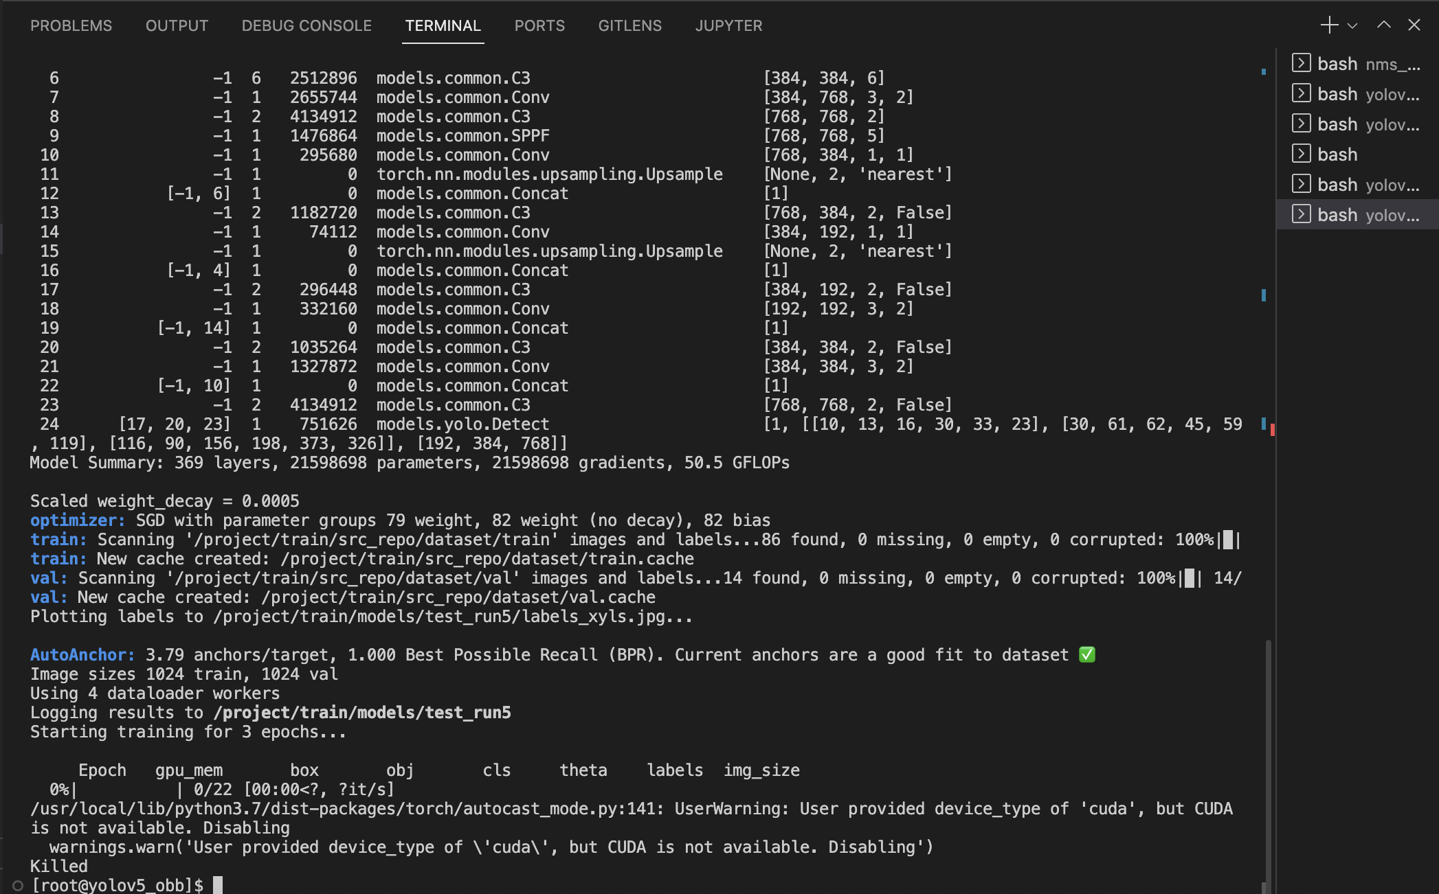
Task: Select the bash yolov terminal right below bash nms_
Action: point(1357,93)
